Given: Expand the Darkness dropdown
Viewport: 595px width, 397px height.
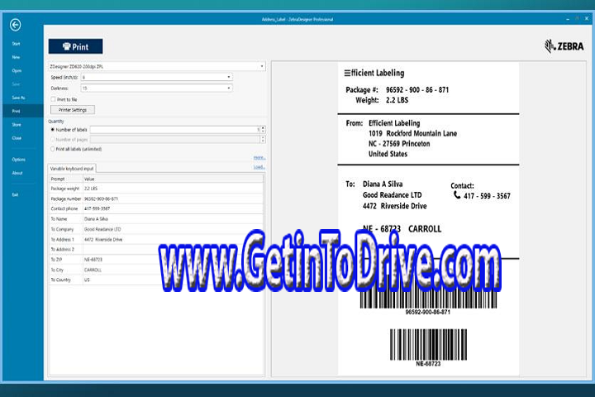Looking at the screenshot, I should 228,88.
